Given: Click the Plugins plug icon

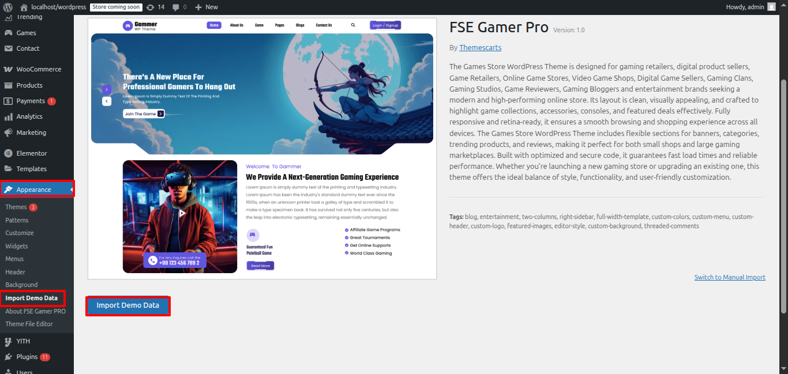Looking at the screenshot, I should coord(8,357).
